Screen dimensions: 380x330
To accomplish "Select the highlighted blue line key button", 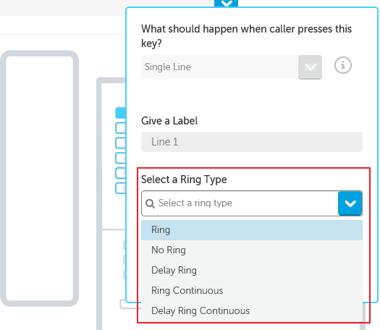I will 120,113.
